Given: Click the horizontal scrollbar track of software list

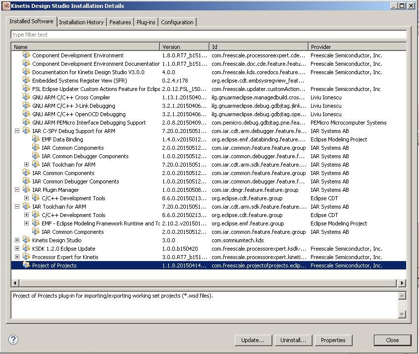Looking at the screenshot, I should 208,283.
